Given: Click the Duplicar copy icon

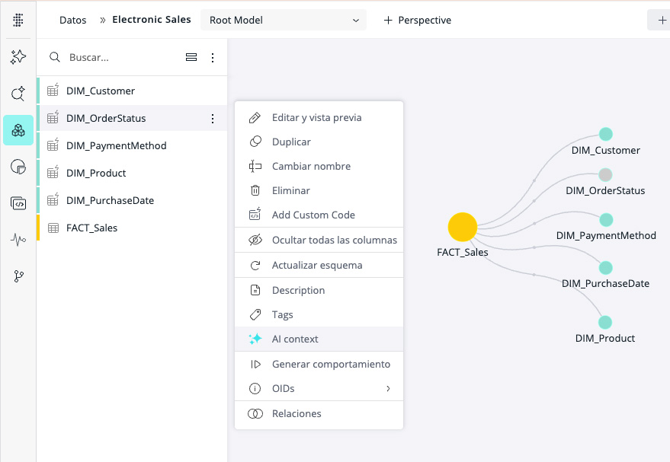Looking at the screenshot, I should tap(255, 142).
